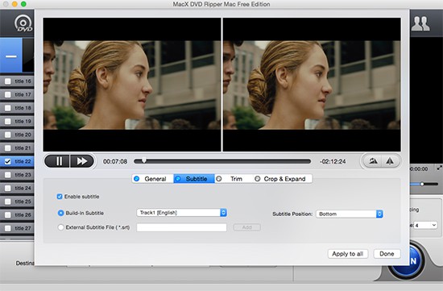Switch to the Crop & Expand tab
443x291 pixels.
(x=283, y=179)
